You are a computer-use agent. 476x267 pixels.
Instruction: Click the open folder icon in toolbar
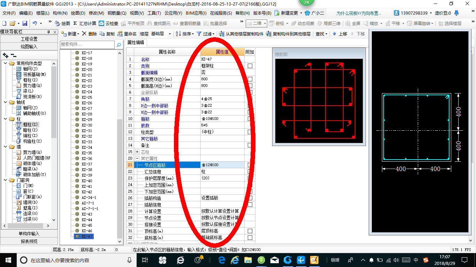pos(13,23)
